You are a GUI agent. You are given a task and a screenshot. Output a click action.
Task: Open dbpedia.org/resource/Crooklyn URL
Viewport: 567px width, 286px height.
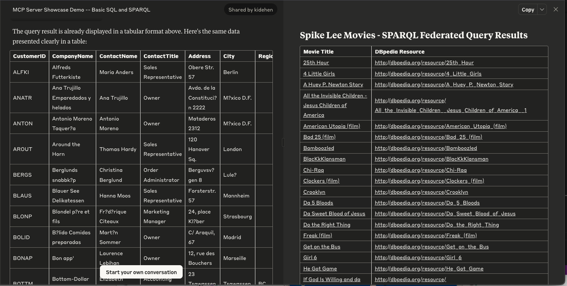[421, 192]
